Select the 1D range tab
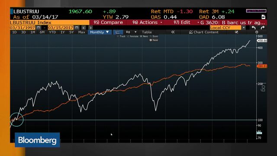 14,32
